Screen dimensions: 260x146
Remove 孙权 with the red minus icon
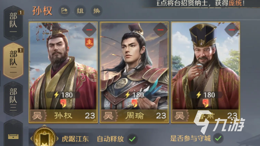(x=89, y=30)
